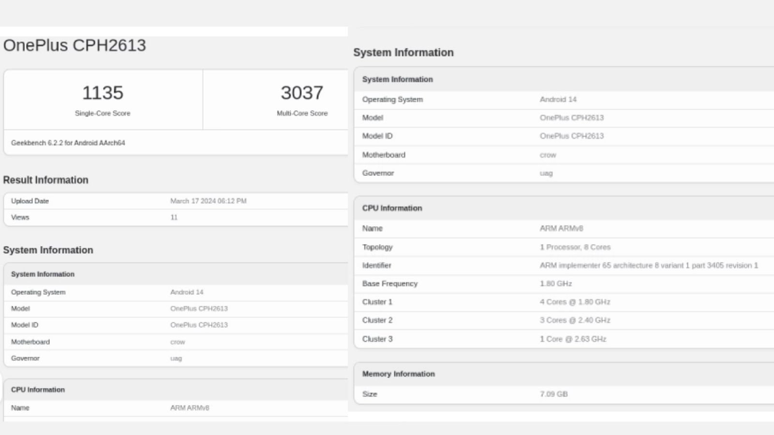Click the Views row value 11

click(174, 217)
